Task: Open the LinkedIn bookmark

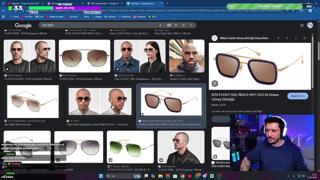Action: 110,17
